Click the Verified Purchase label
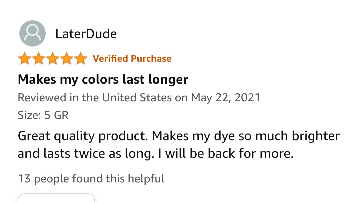The height and width of the screenshot is (202, 360). click(132, 59)
